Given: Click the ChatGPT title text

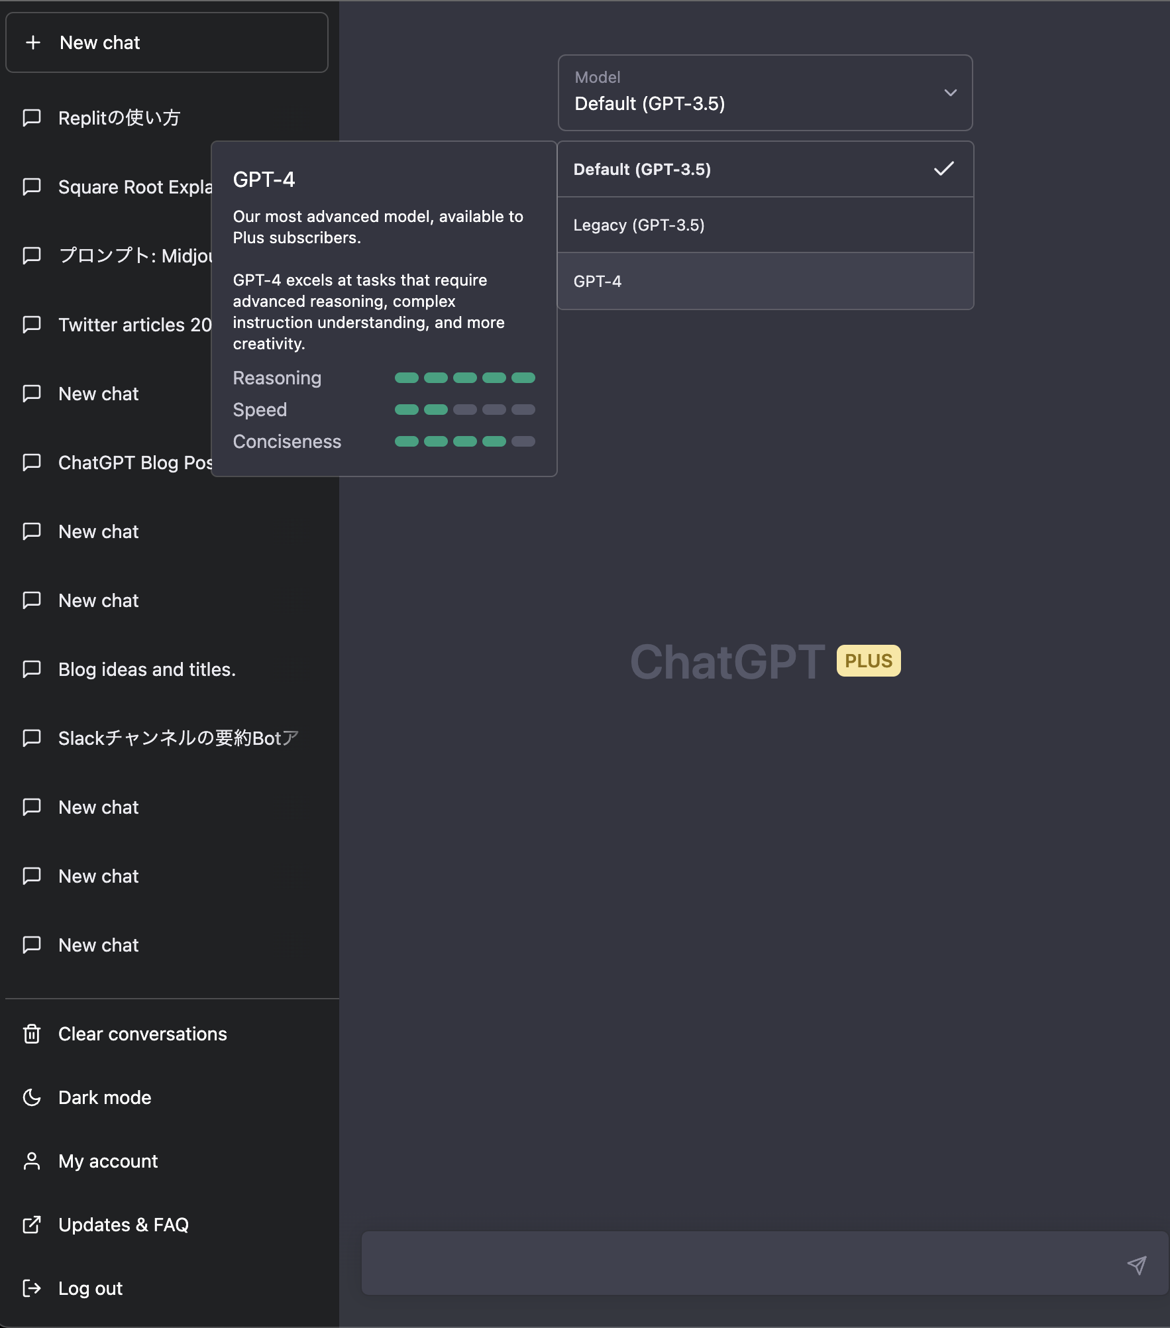Looking at the screenshot, I should click(x=727, y=661).
